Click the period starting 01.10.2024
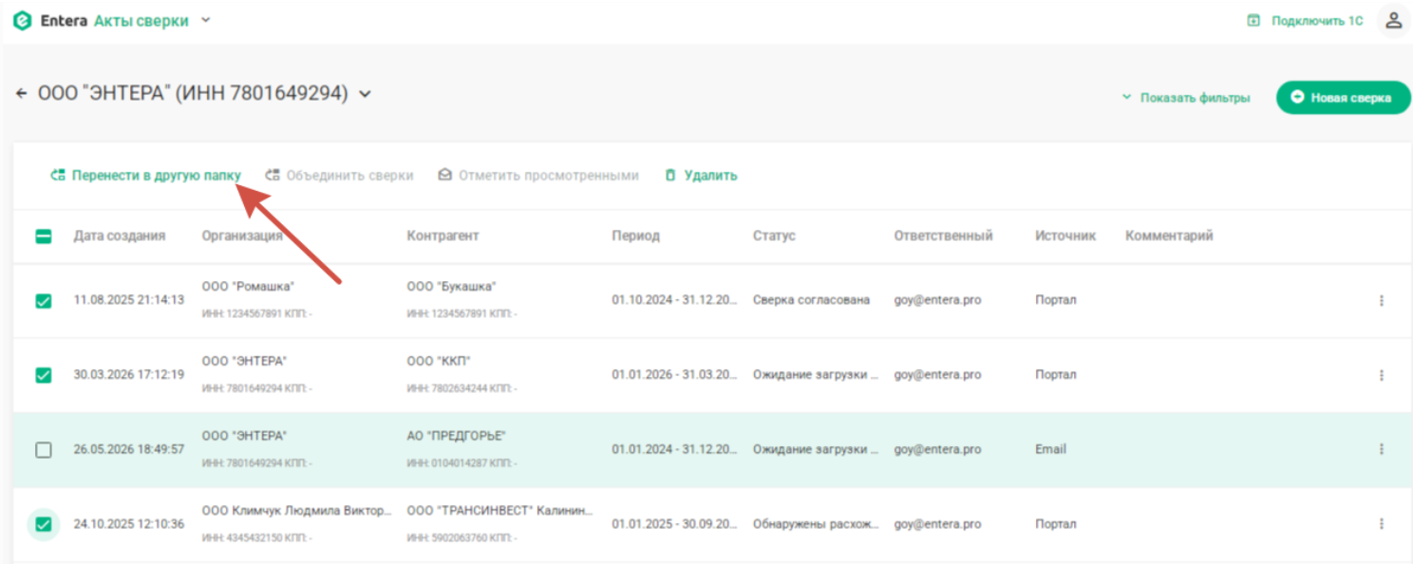 coord(675,300)
